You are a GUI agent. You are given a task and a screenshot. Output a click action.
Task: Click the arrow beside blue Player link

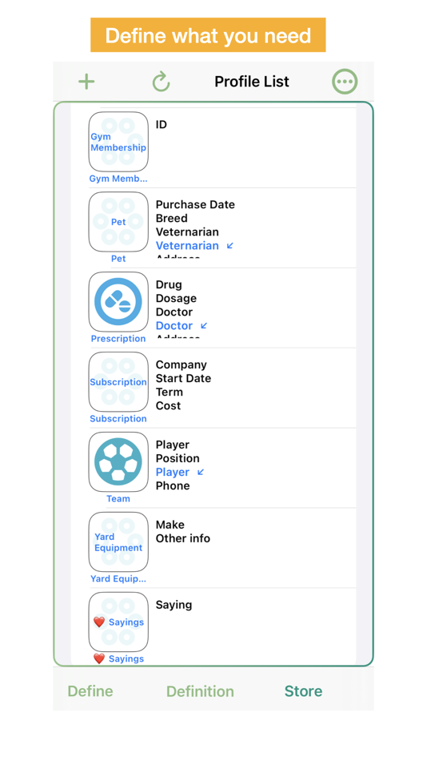[202, 472]
